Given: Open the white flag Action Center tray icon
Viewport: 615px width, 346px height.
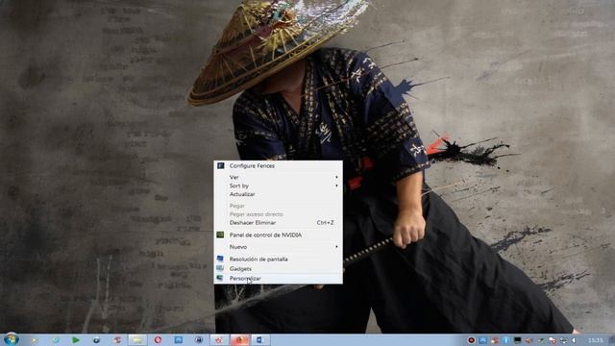Looking at the screenshot, I should coord(553,340).
